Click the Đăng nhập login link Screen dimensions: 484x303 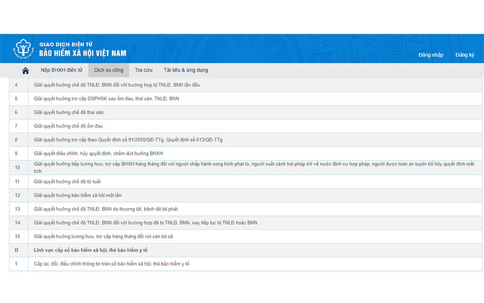431,55
